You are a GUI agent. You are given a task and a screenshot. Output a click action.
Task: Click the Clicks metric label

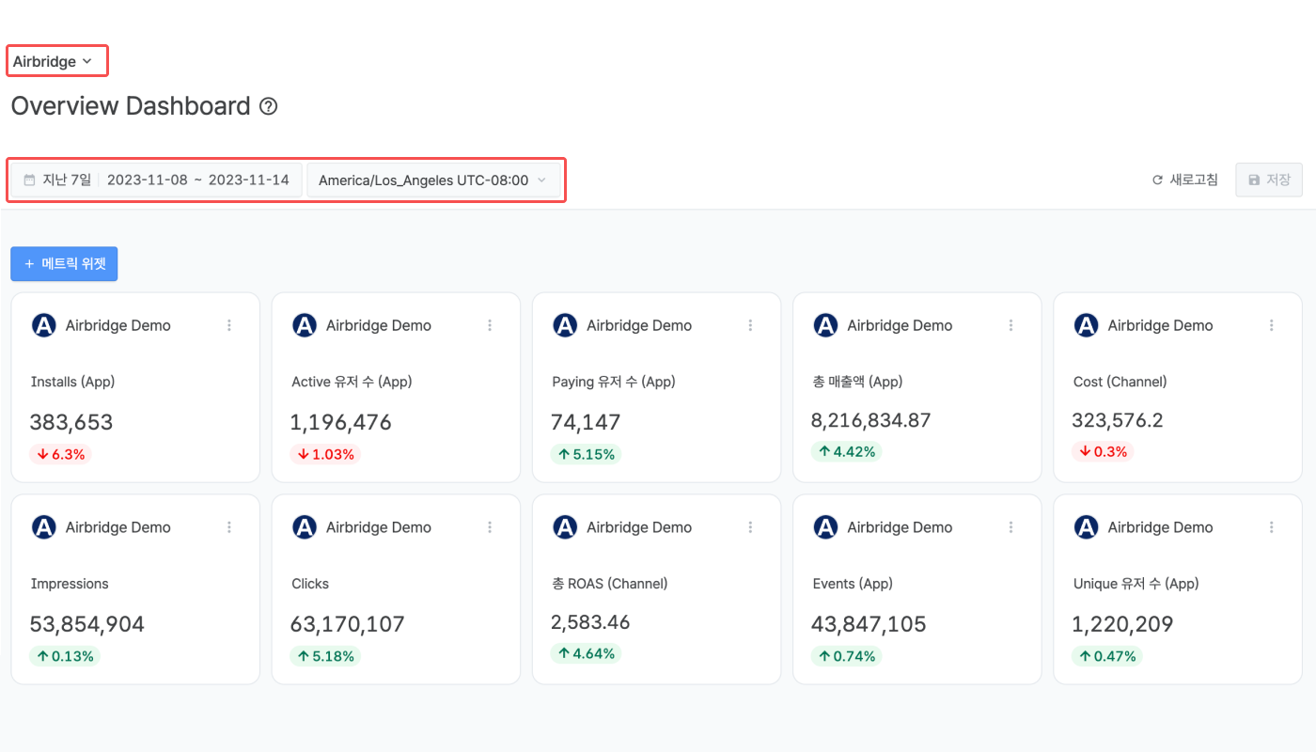click(x=310, y=584)
